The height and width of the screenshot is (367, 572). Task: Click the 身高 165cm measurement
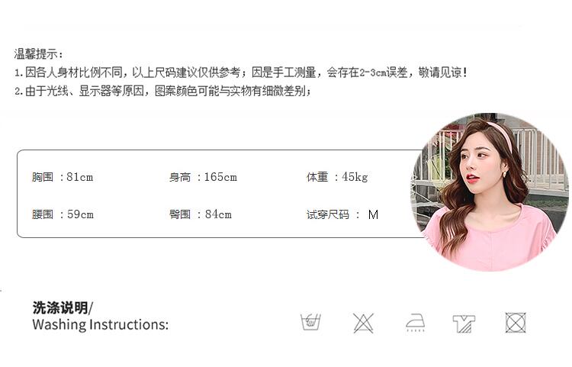(203, 177)
